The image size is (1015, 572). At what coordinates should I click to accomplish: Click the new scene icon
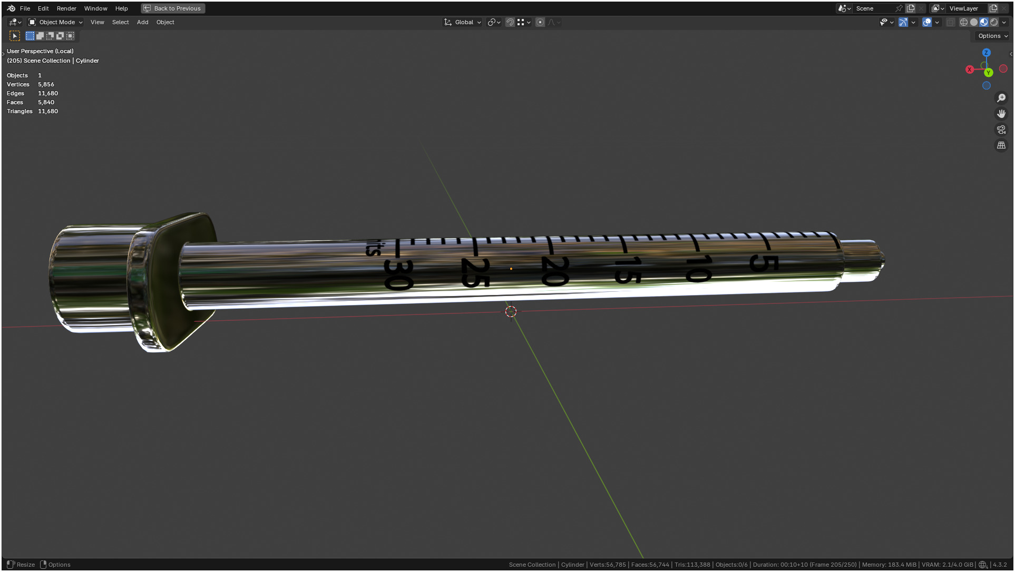point(911,8)
